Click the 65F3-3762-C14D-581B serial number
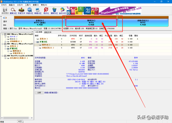172x123 pixels. tap(76, 79)
